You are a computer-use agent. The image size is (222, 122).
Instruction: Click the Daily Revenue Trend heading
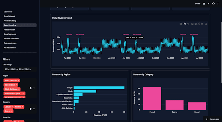click(62, 18)
